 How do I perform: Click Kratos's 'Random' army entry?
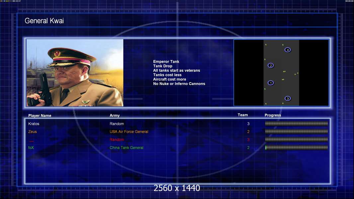[117, 124]
